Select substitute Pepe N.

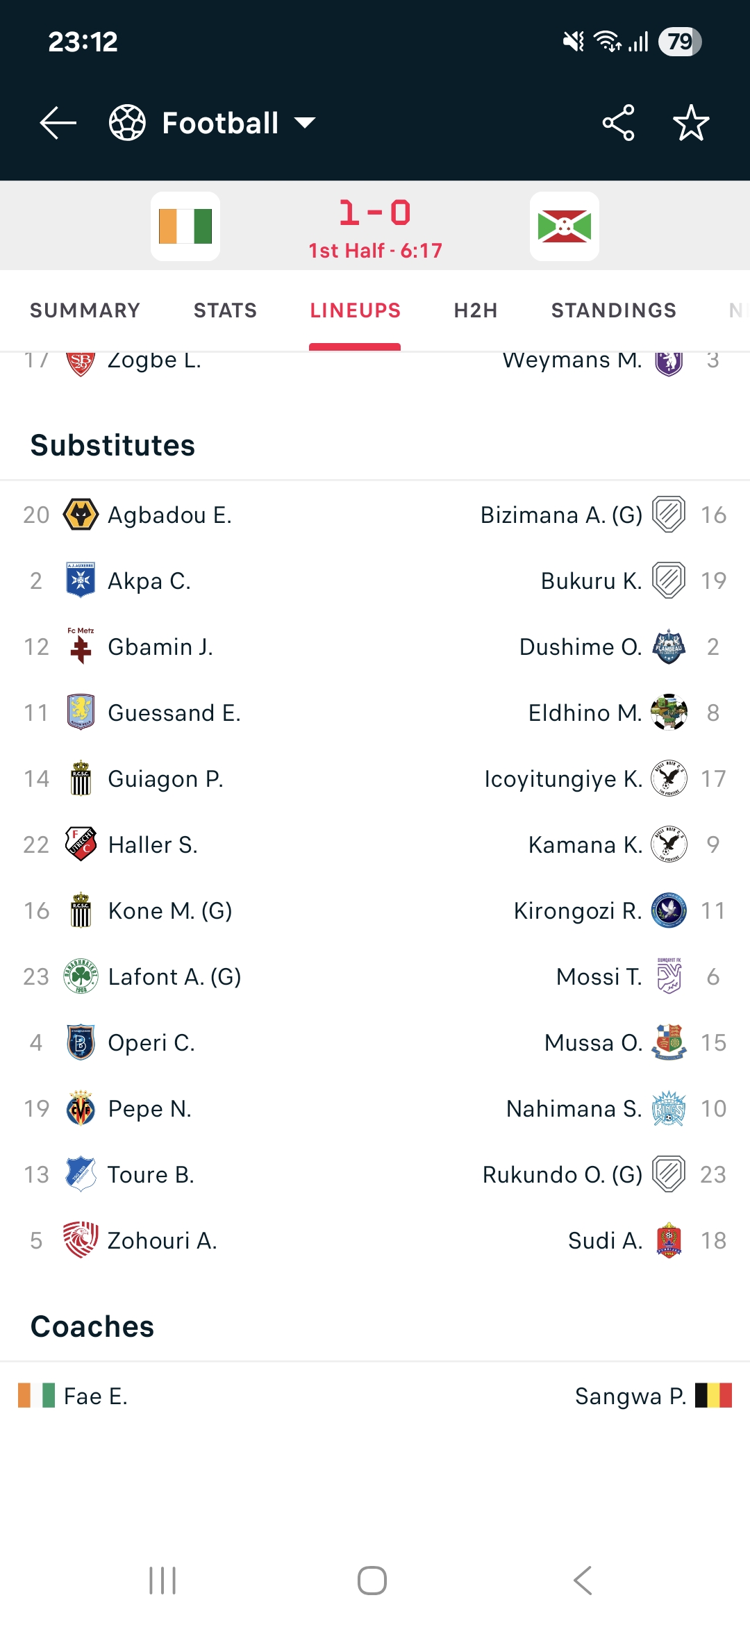pos(149,1109)
